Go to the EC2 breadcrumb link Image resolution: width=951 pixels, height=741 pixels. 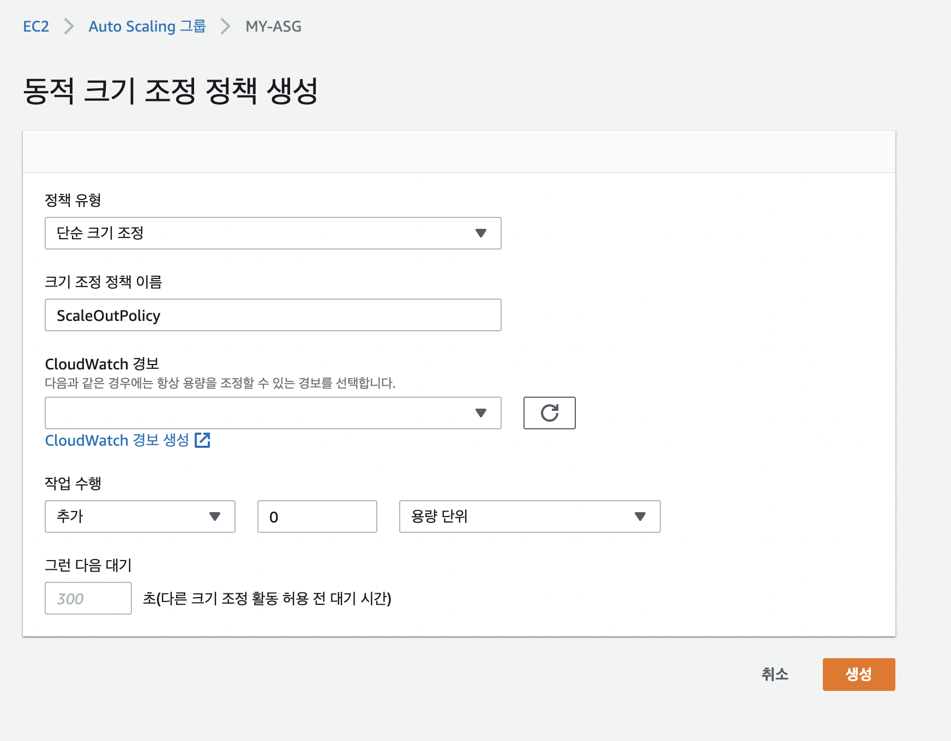click(36, 26)
